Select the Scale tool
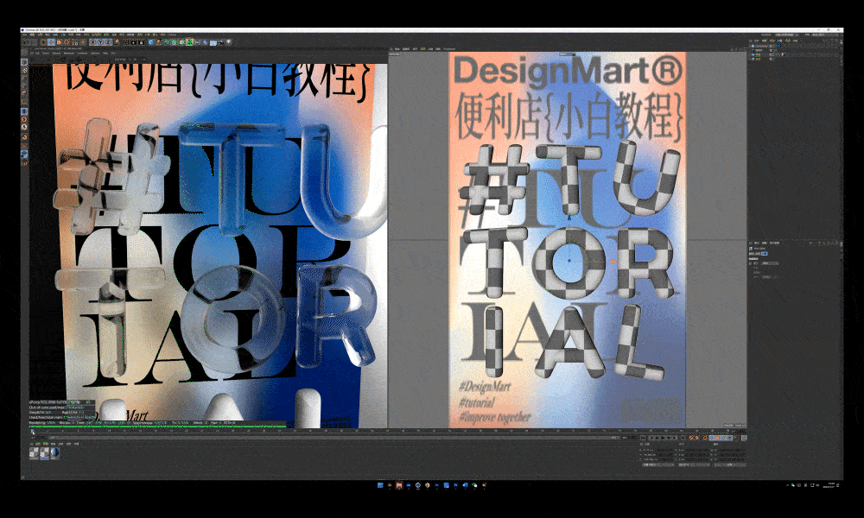 point(59,41)
